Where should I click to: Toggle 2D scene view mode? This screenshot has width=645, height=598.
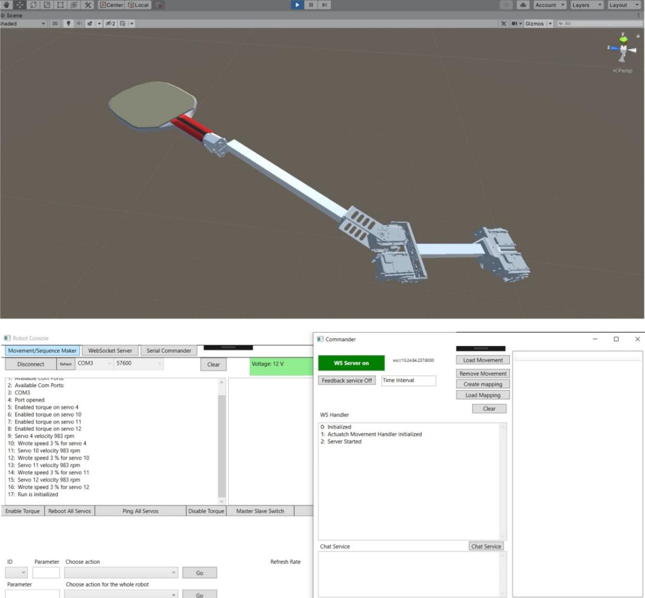55,23
